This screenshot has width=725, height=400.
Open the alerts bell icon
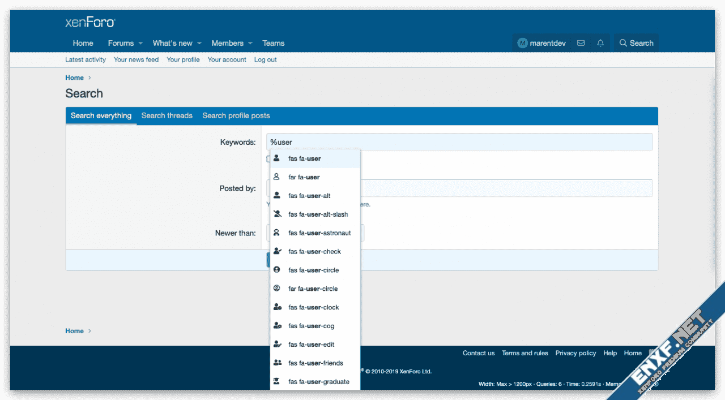tap(600, 43)
